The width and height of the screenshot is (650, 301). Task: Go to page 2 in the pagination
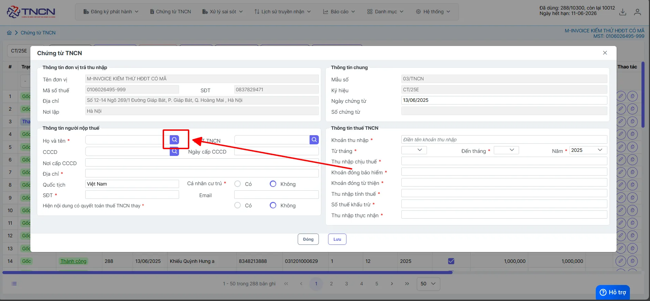pyautogui.click(x=331, y=284)
